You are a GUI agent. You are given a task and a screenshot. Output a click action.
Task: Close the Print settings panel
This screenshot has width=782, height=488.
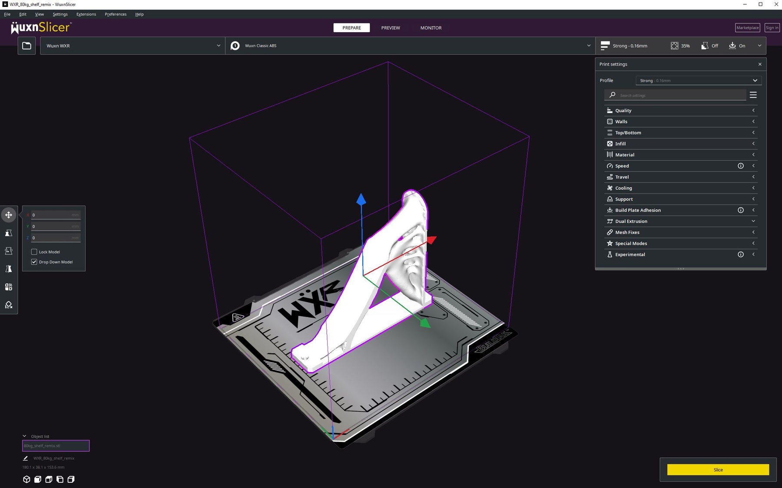pos(760,64)
